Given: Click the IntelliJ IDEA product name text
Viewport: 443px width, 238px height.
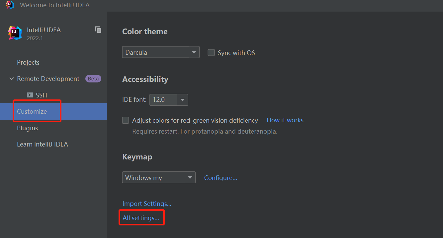Looking at the screenshot, I should (x=44, y=30).
